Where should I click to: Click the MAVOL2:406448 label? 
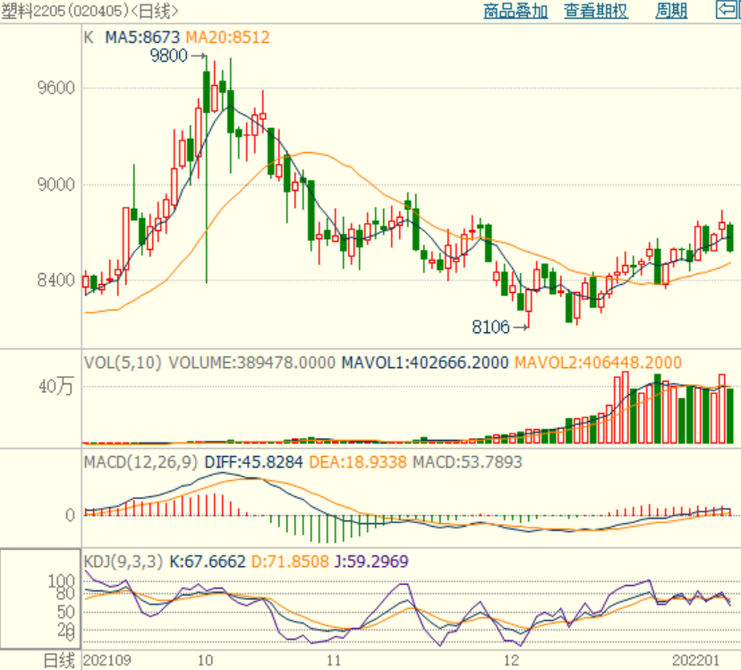(597, 363)
